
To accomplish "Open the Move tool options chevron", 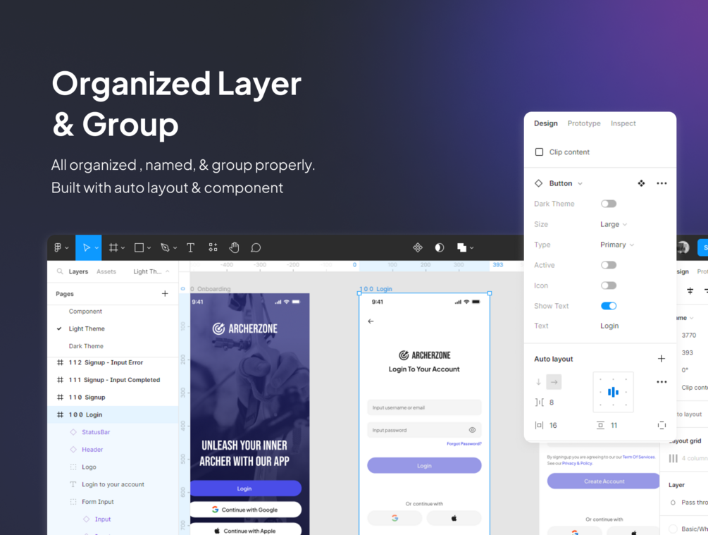I will click(x=97, y=248).
